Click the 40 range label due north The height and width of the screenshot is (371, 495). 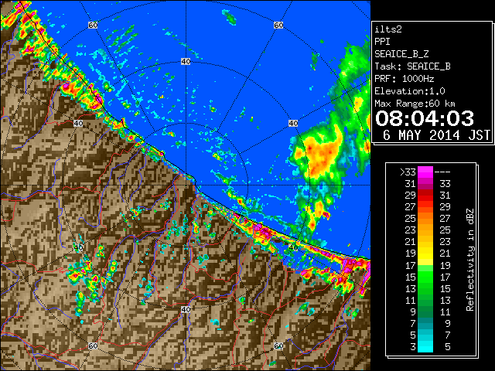[x=186, y=62]
